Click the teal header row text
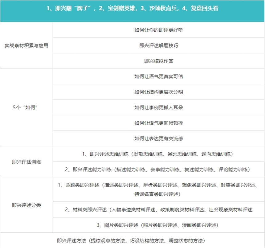Image resolution: width=265 pixels, height=248 pixels. click(132, 8)
